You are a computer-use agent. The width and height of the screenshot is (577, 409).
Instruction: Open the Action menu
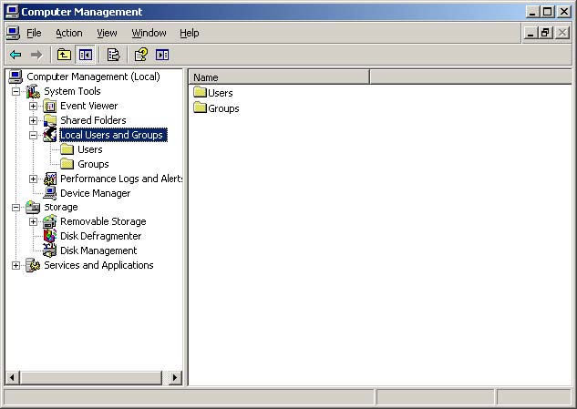pyautogui.click(x=69, y=33)
